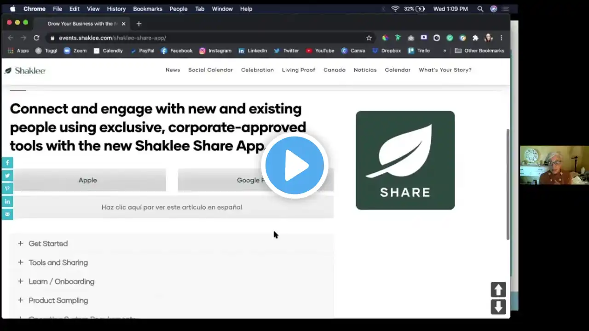This screenshot has height=331, width=589.
Task: Open the Edit menu
Action: point(75,9)
